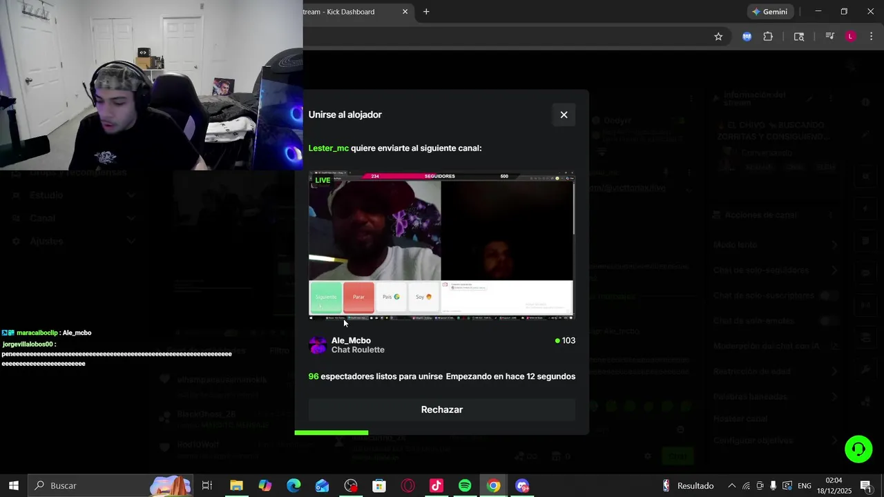Viewport: 884px width, 497px height.
Task: Bookmark this page with the star icon
Action: (718, 37)
